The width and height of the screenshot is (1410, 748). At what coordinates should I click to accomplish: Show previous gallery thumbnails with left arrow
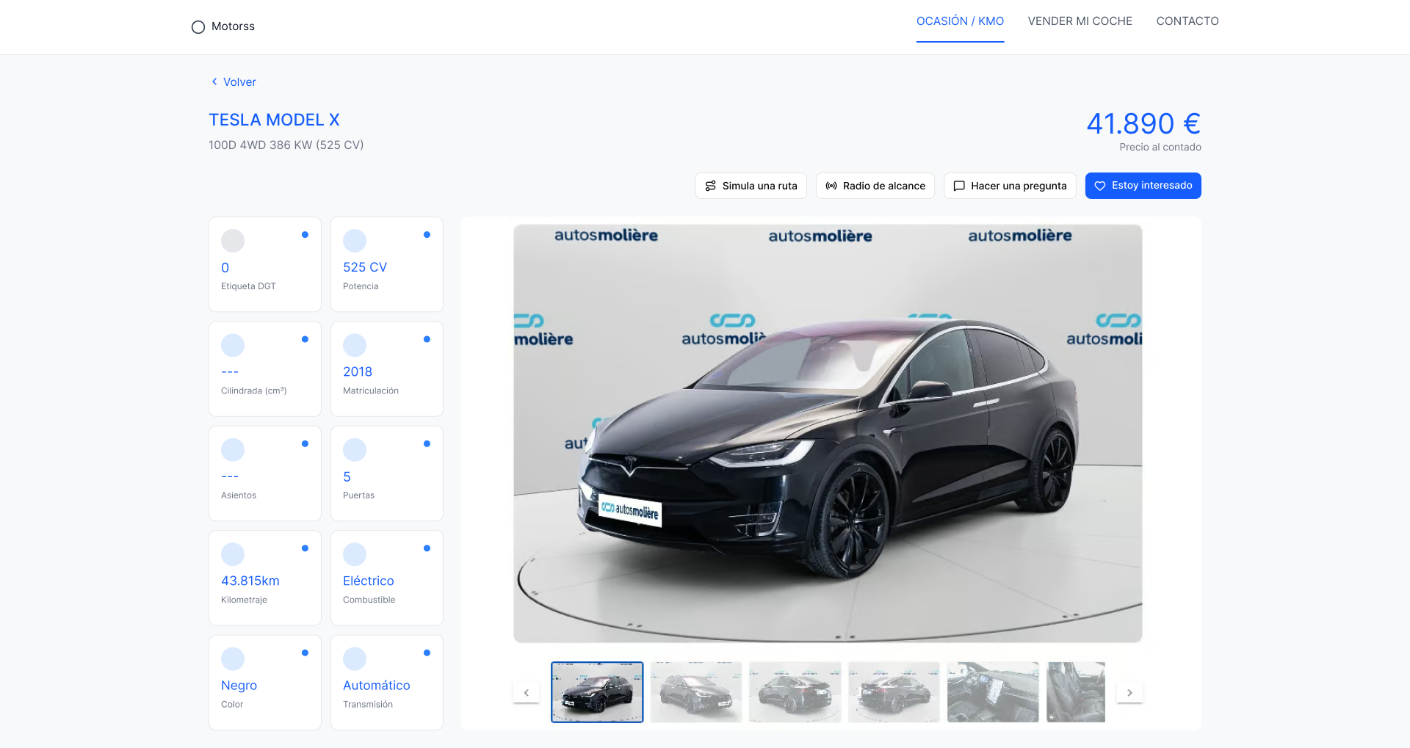pyautogui.click(x=526, y=692)
